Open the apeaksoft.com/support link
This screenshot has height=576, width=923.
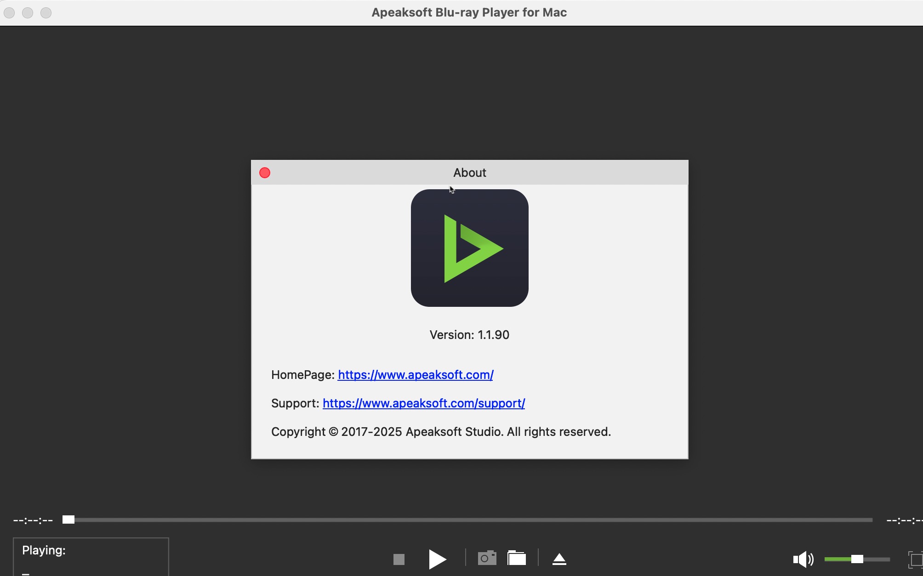click(424, 403)
